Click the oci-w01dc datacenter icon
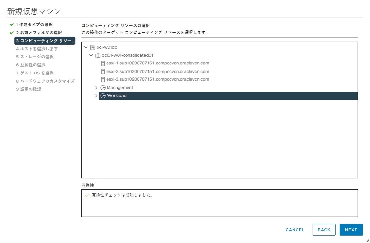The height and width of the screenshot is (243, 370). (92, 47)
